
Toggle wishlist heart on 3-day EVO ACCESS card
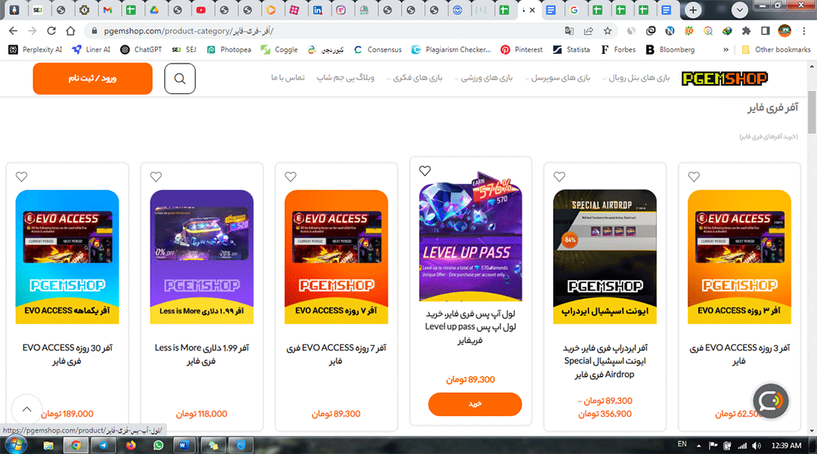(x=694, y=177)
